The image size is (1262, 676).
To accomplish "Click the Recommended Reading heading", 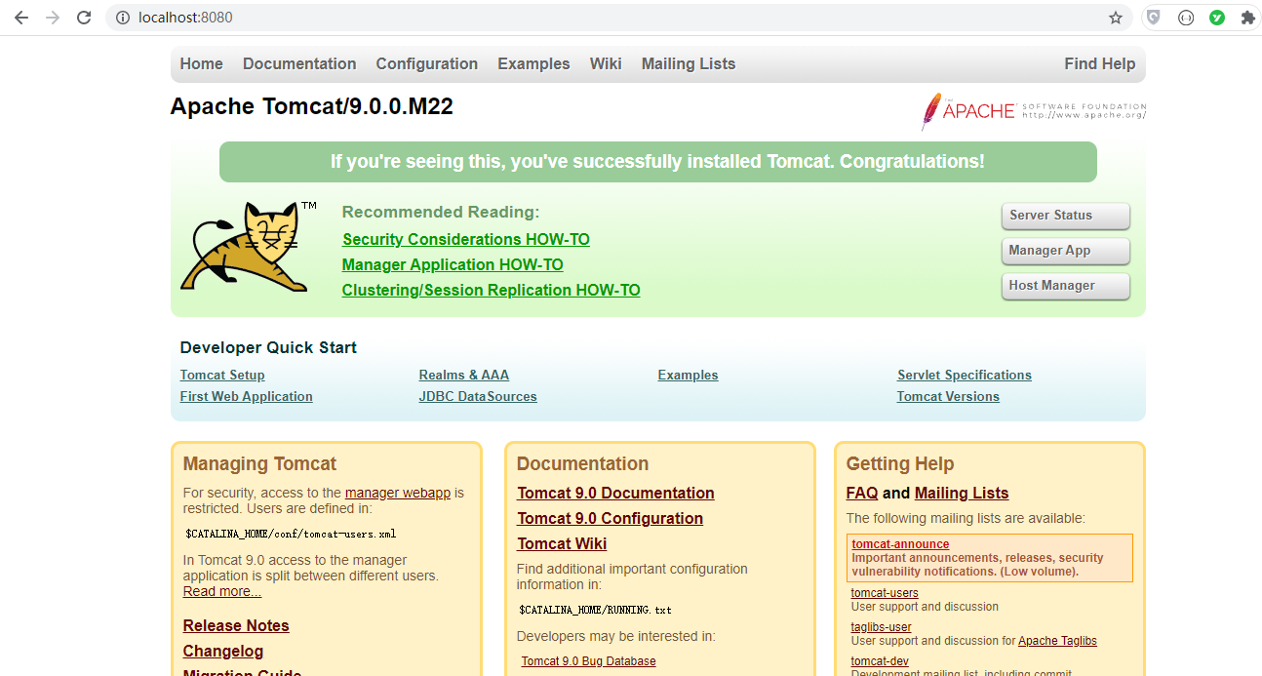I will click(441, 212).
